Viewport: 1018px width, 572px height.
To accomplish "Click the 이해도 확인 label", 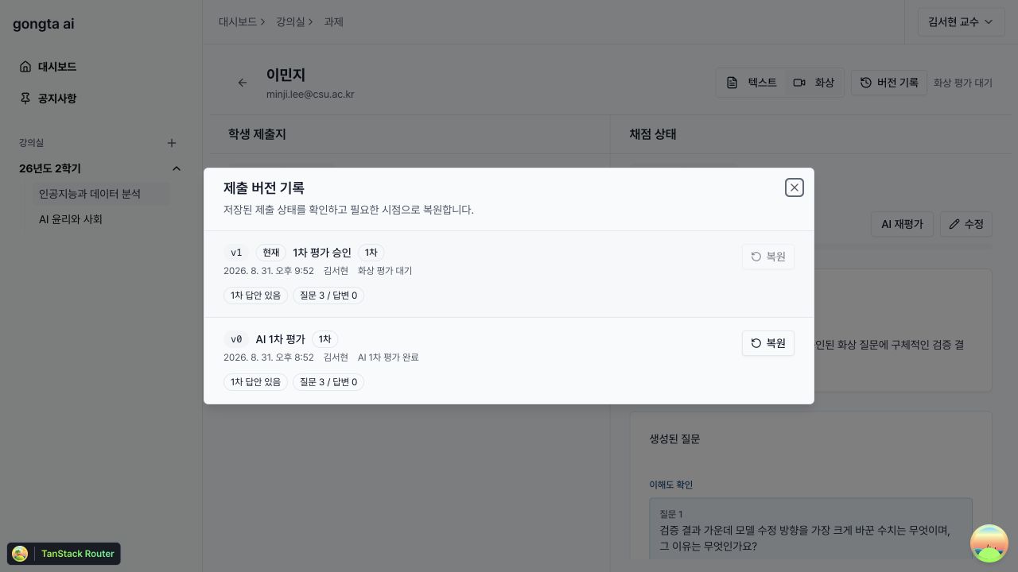I will click(671, 485).
